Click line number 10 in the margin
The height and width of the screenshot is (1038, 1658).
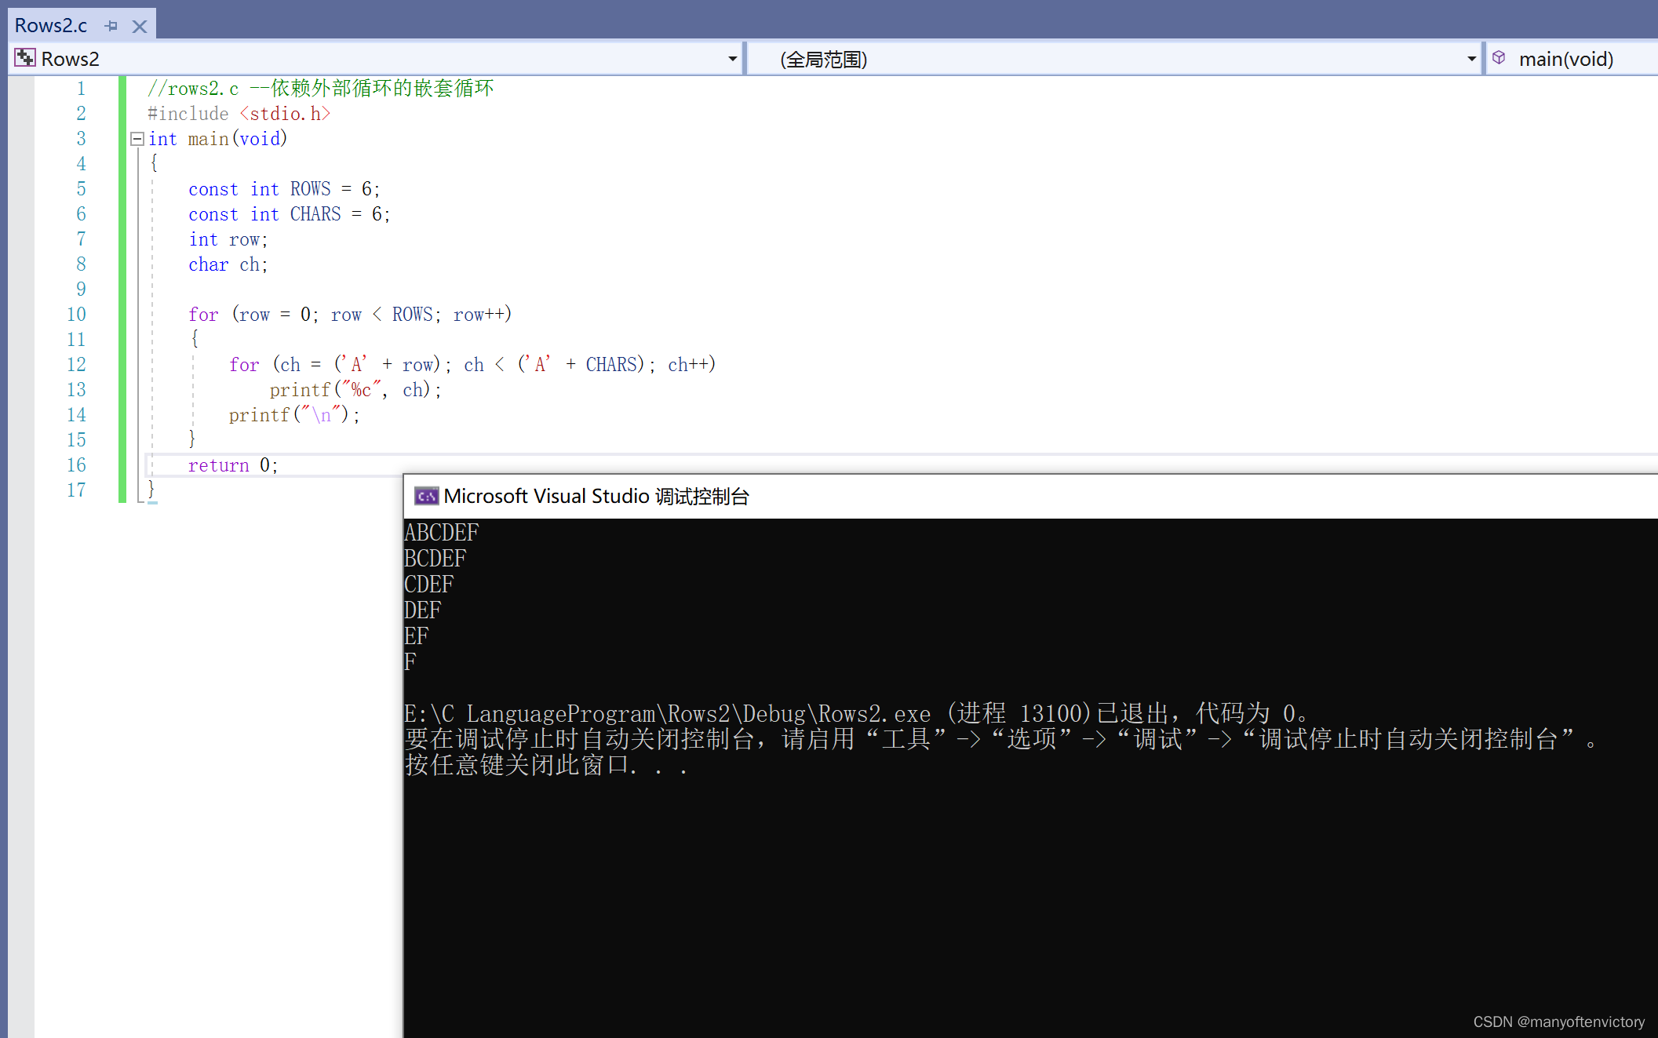click(76, 315)
